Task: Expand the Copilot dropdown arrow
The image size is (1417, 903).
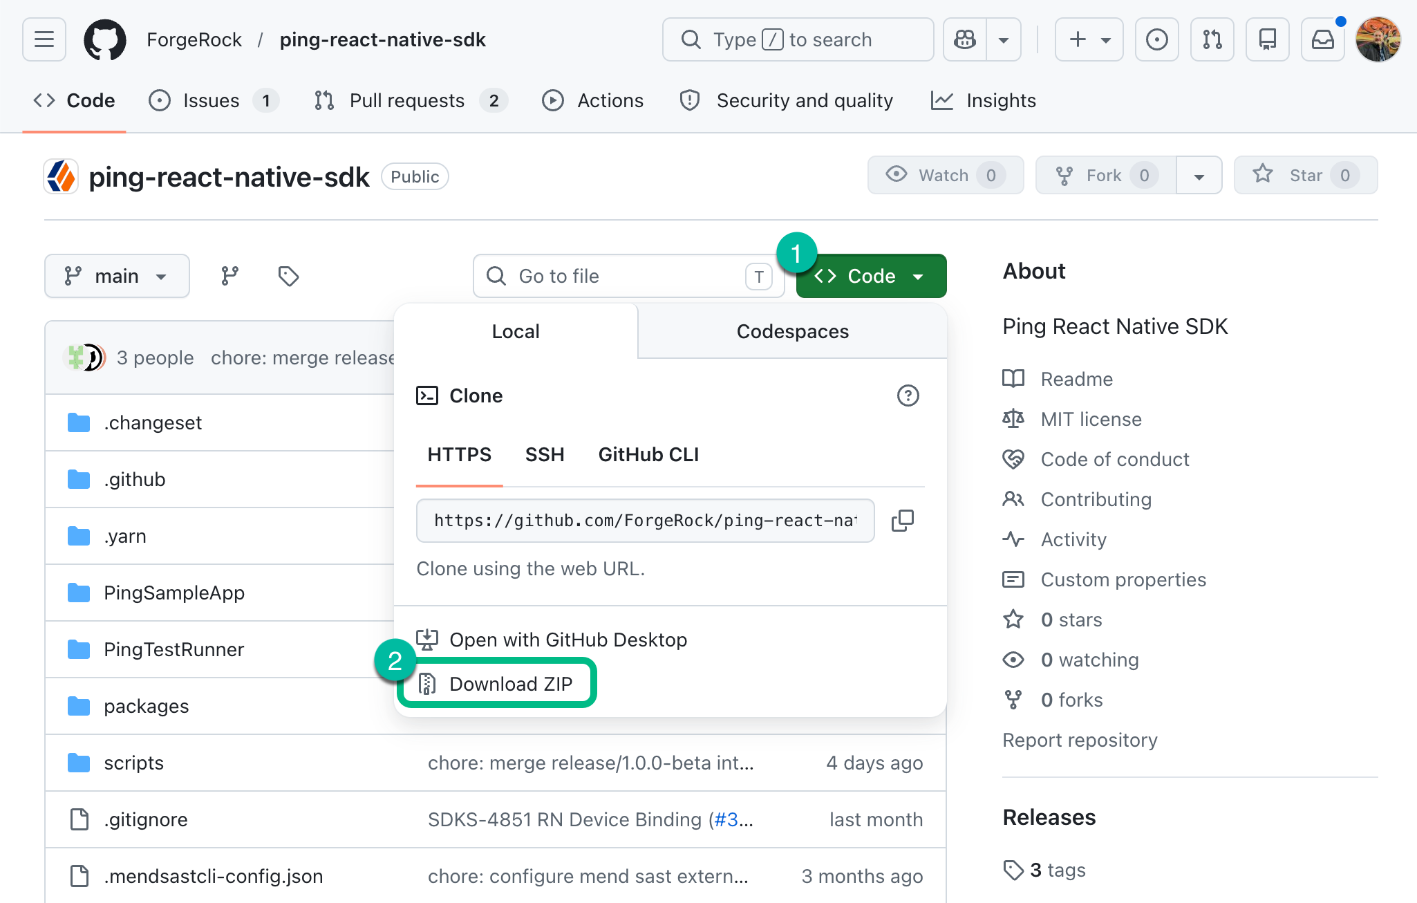Action: pos(1004,39)
